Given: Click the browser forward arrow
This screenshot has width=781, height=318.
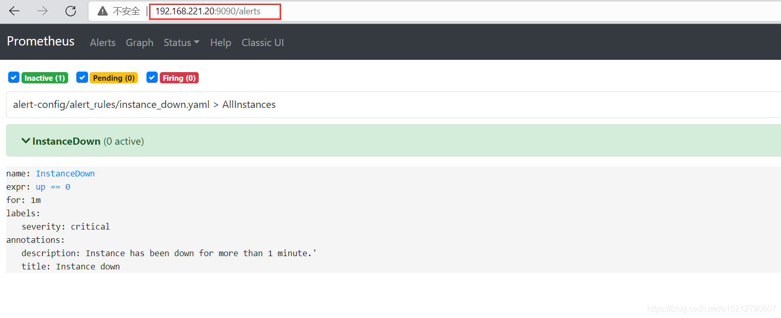Looking at the screenshot, I should 43,11.
